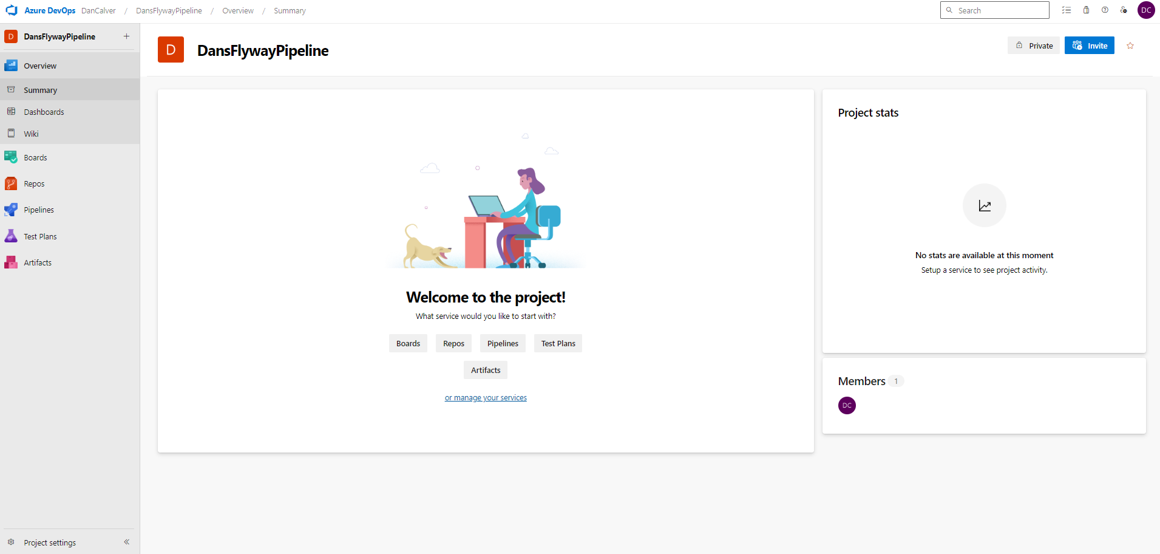Image resolution: width=1160 pixels, height=554 pixels.
Task: Collapse the sidebar with double chevron
Action: tap(126, 542)
